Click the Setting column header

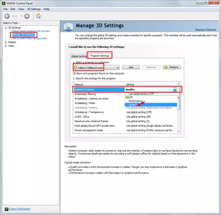(130, 84)
